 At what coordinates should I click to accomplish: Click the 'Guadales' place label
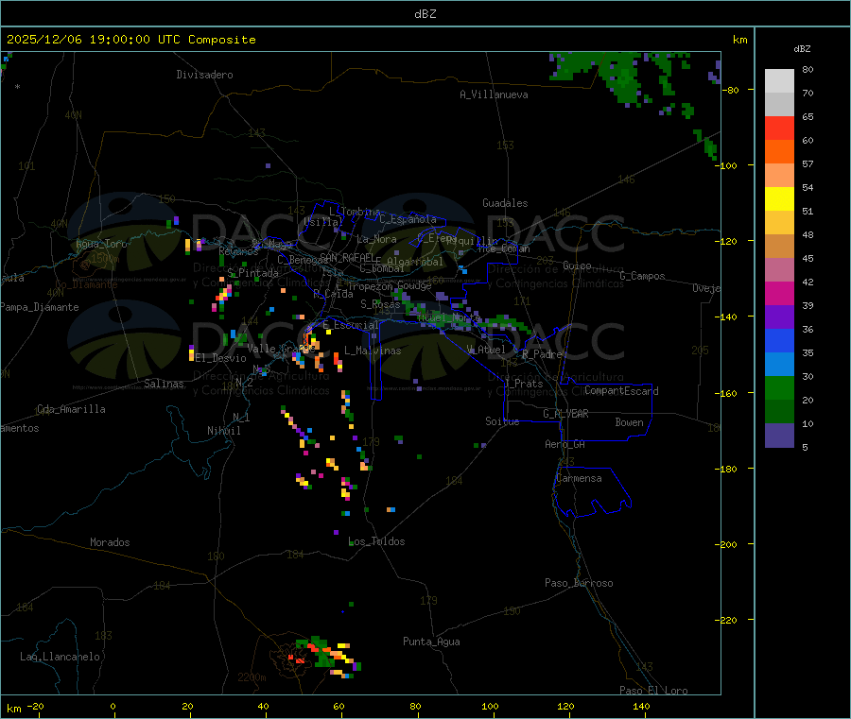(505, 203)
